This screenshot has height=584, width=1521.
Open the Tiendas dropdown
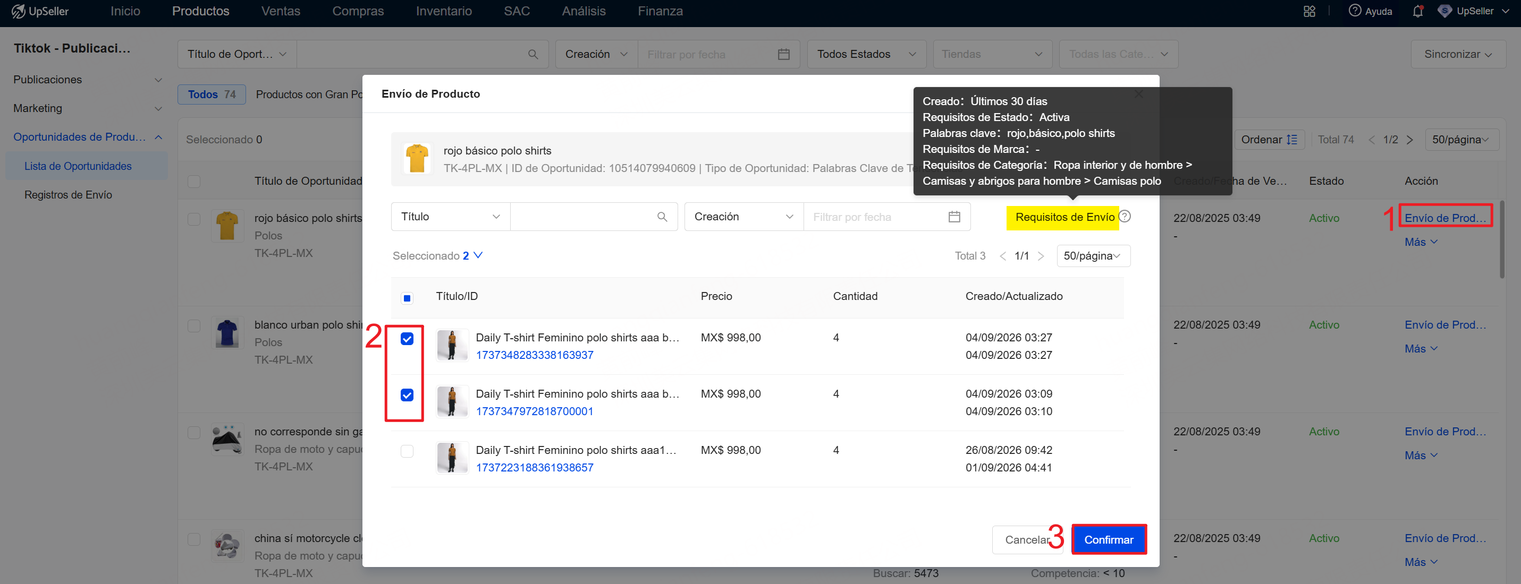point(992,54)
